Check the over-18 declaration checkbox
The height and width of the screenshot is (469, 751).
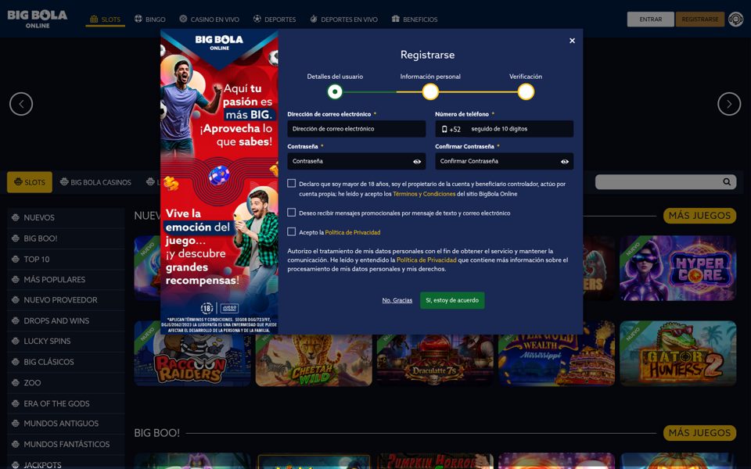pos(291,183)
